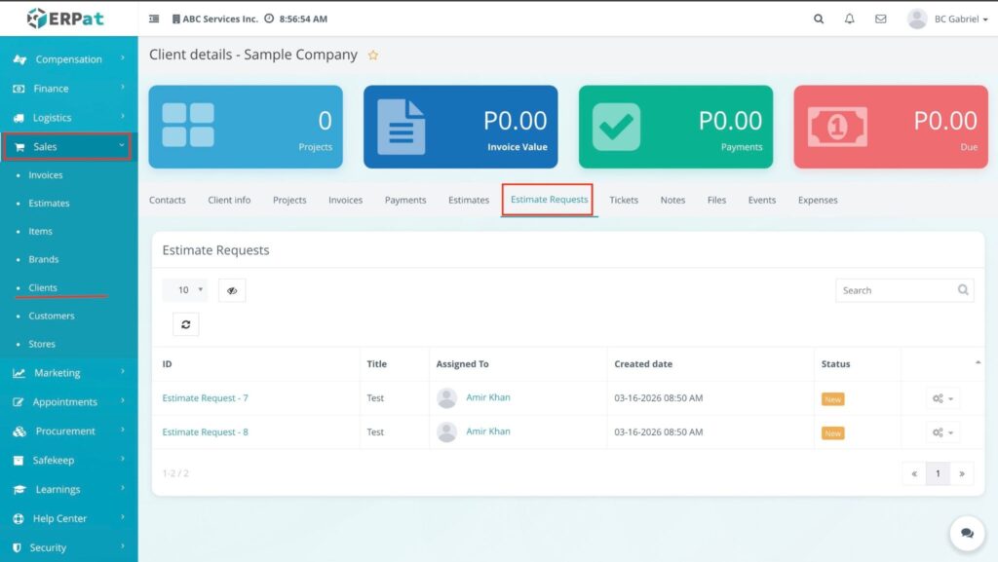The image size is (998, 562).
Task: Click the search magnifier icon in header
Action: (x=819, y=19)
